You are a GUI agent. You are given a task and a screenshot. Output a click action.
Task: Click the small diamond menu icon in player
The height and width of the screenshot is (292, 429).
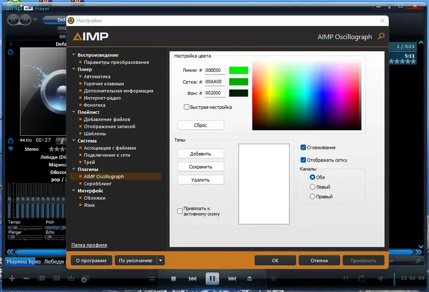35,20
